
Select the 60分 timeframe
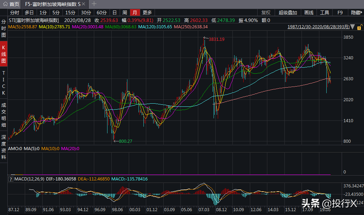(x=102, y=13)
